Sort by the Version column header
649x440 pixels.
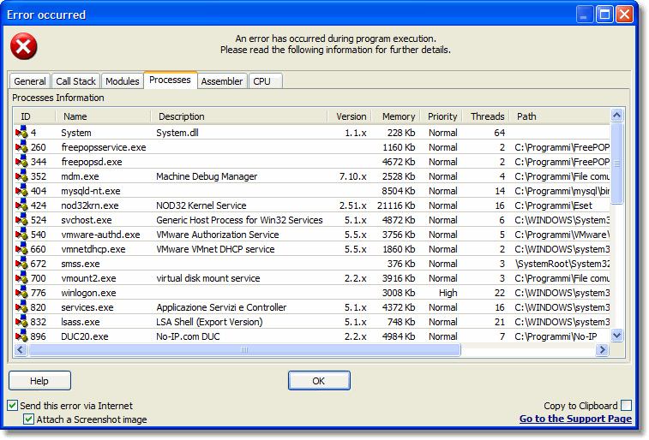coord(349,116)
